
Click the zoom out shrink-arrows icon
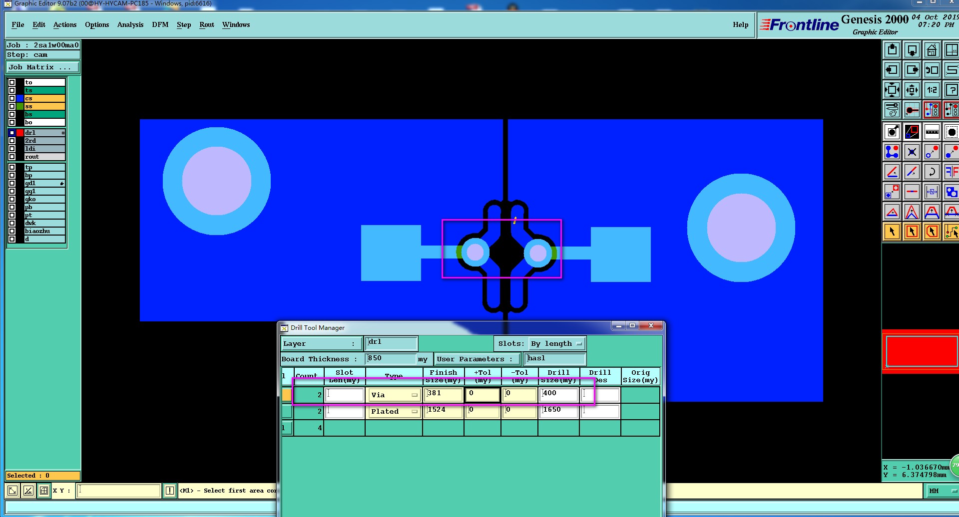[x=912, y=90]
